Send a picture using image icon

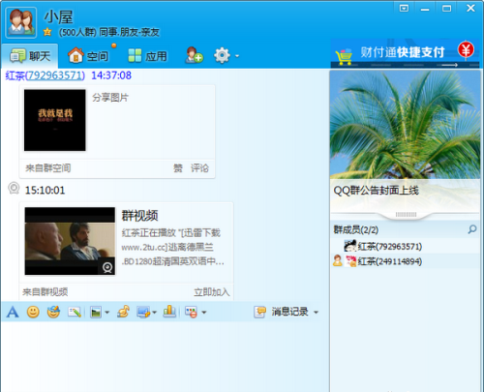tap(96, 312)
